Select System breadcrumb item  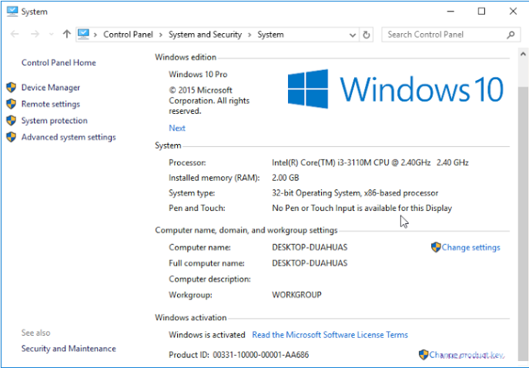tap(270, 35)
